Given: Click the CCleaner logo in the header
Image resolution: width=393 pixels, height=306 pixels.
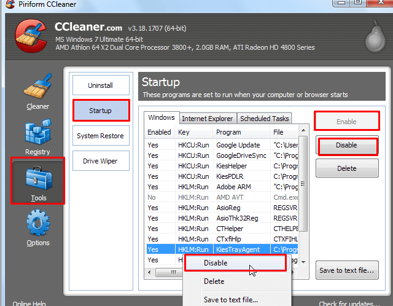Looking at the screenshot, I should click(31, 36).
